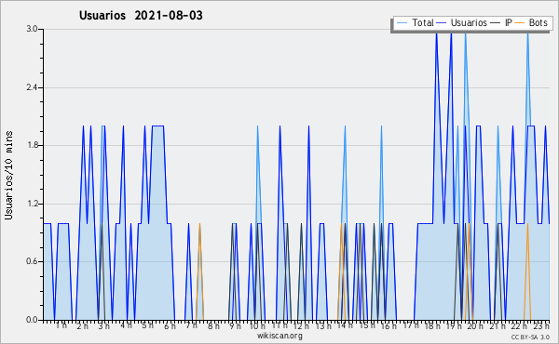Click the 1.8 y-axis value

(x=32, y=145)
